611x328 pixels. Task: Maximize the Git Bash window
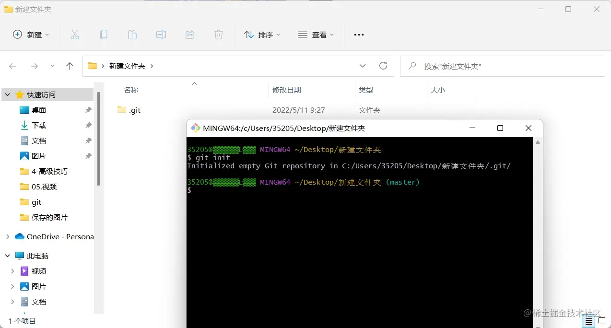click(x=500, y=128)
